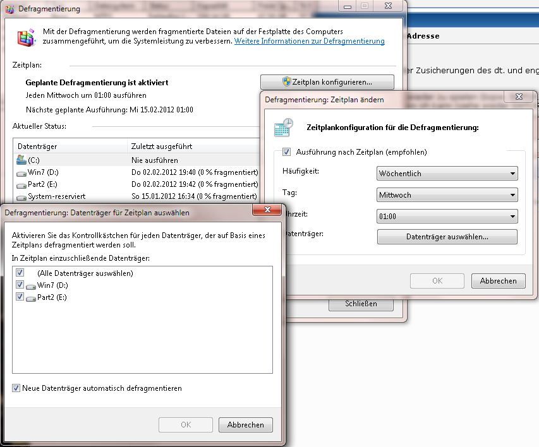Click the Defragmentierung title bar app icon
This screenshot has height=447, width=539.
pyautogui.click(x=9, y=9)
